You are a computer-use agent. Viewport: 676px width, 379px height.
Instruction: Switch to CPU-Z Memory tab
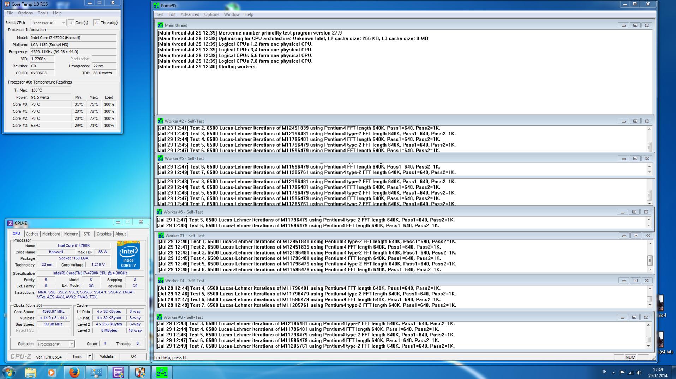coord(71,234)
